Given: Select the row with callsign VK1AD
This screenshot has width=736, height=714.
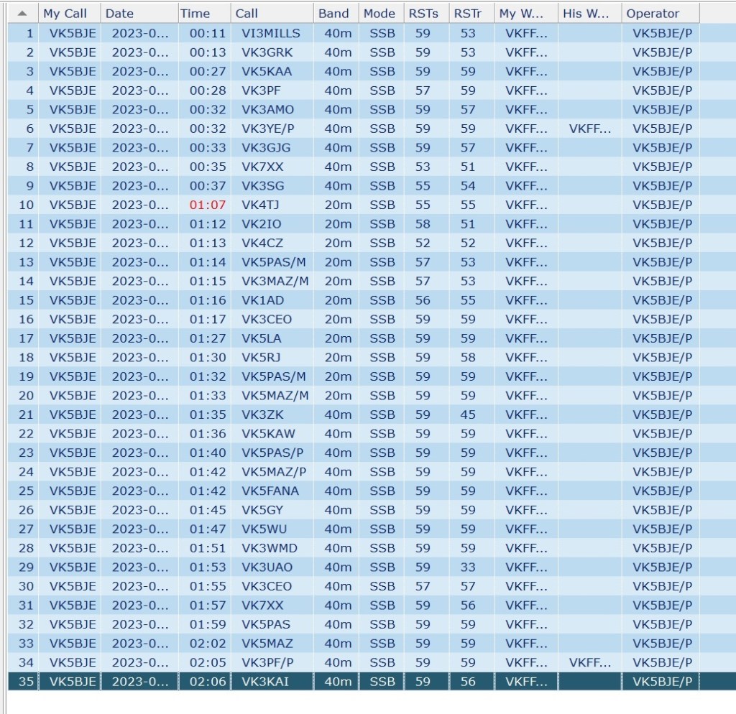Looking at the screenshot, I should point(262,300).
